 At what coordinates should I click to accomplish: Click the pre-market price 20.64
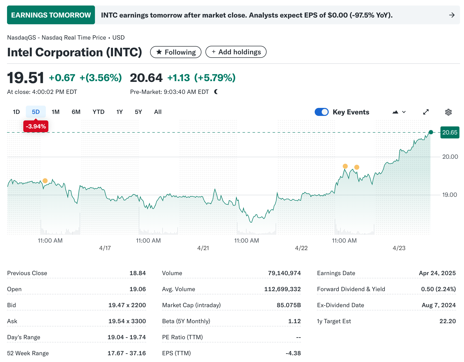tap(146, 78)
